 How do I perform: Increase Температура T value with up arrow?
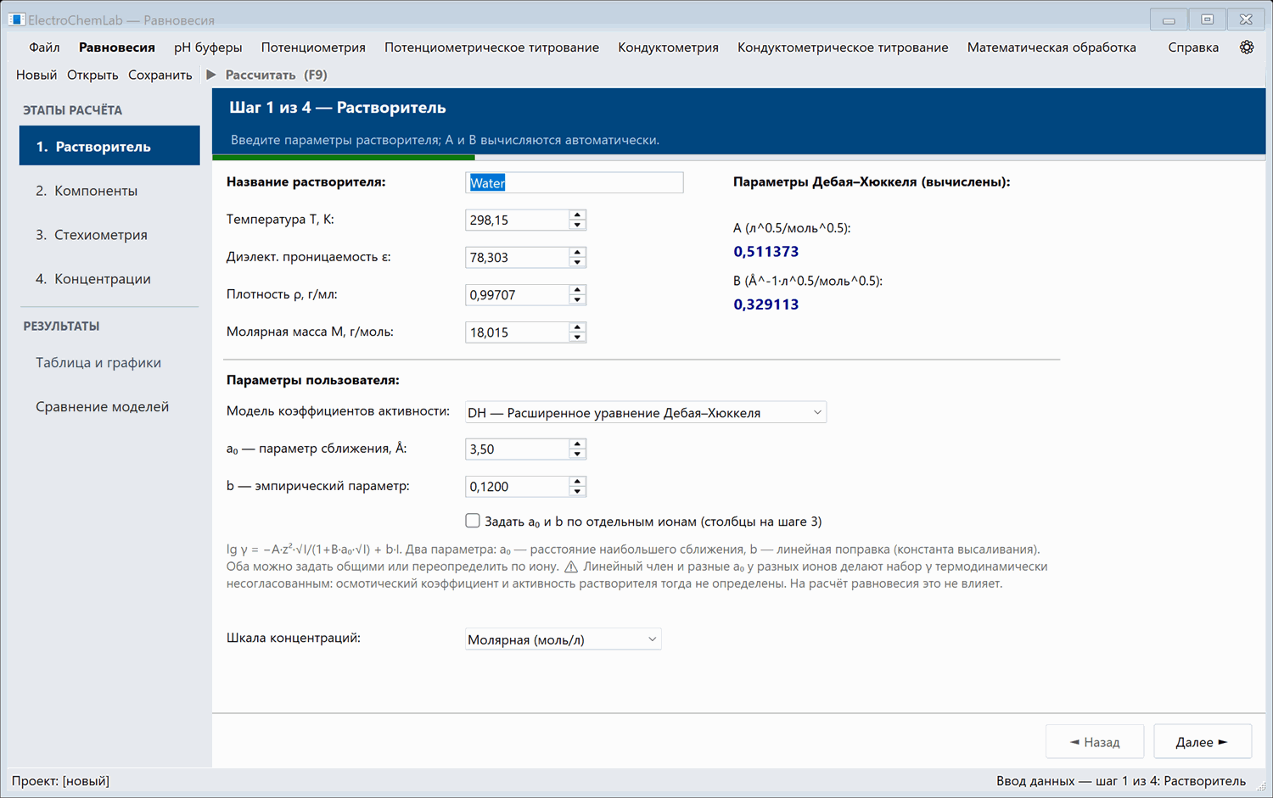point(577,215)
